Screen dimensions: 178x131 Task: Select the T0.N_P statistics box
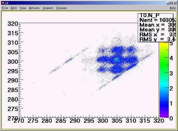coord(156,28)
